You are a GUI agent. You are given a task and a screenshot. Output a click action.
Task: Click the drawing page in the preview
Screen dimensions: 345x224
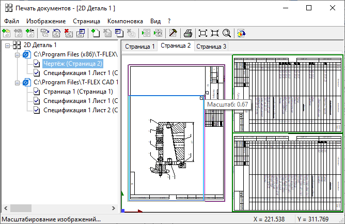point(165,145)
